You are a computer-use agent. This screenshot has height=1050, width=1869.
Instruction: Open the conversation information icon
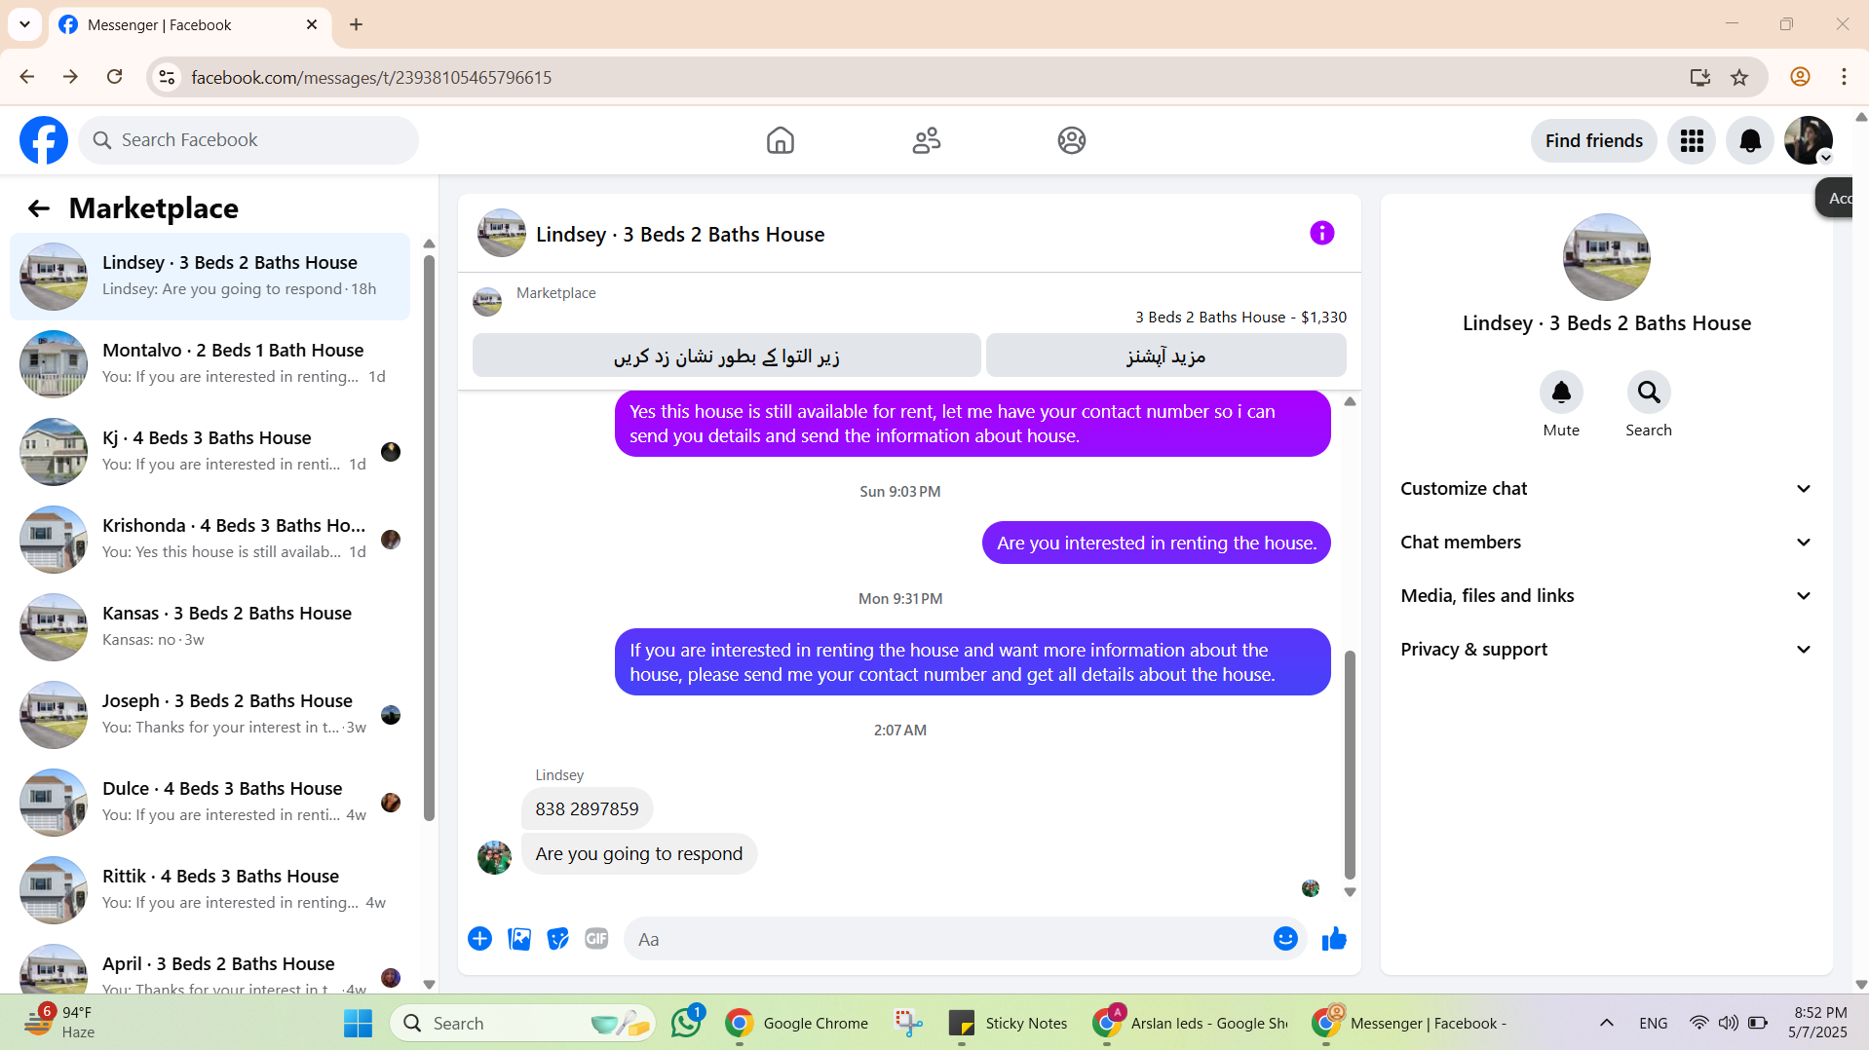pyautogui.click(x=1321, y=233)
